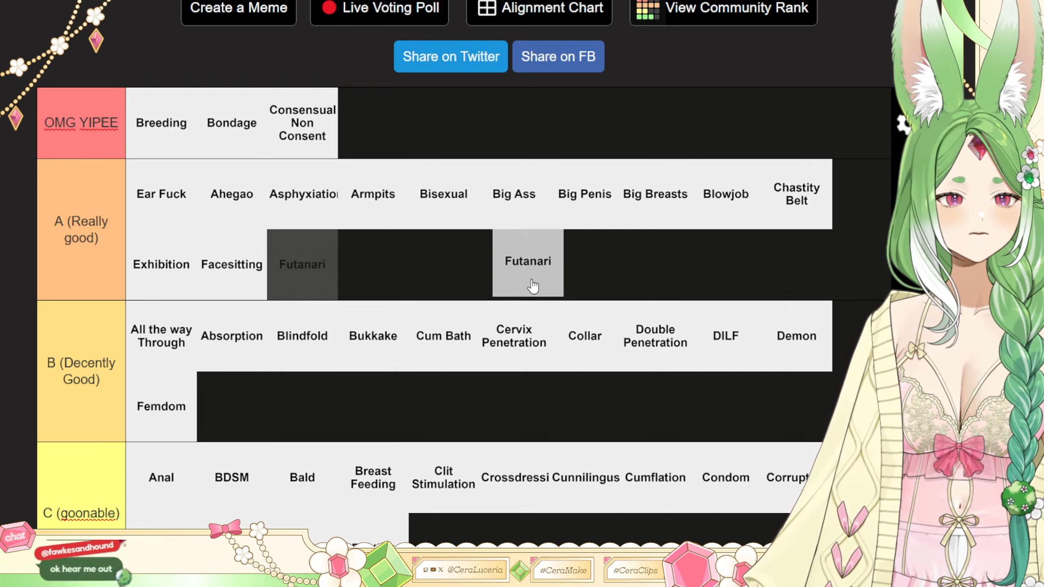Click the Bald tile in C tier
Image resolution: width=1044 pixels, height=587 pixels.
coord(302,477)
